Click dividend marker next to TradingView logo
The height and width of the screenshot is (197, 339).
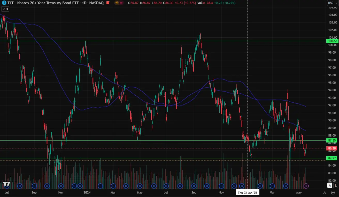[x=20, y=186]
